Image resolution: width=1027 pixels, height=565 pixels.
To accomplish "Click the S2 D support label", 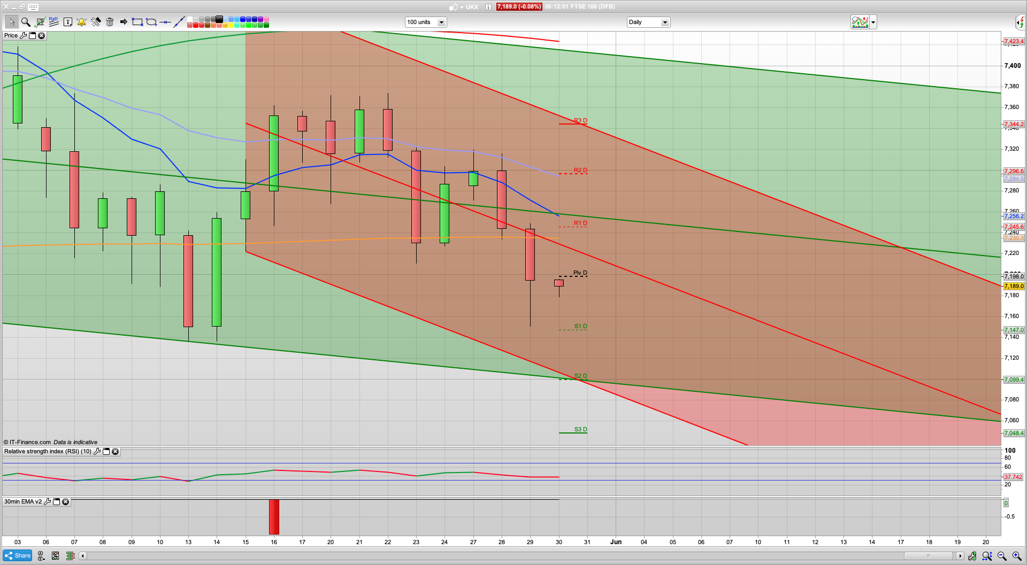I will coord(581,376).
